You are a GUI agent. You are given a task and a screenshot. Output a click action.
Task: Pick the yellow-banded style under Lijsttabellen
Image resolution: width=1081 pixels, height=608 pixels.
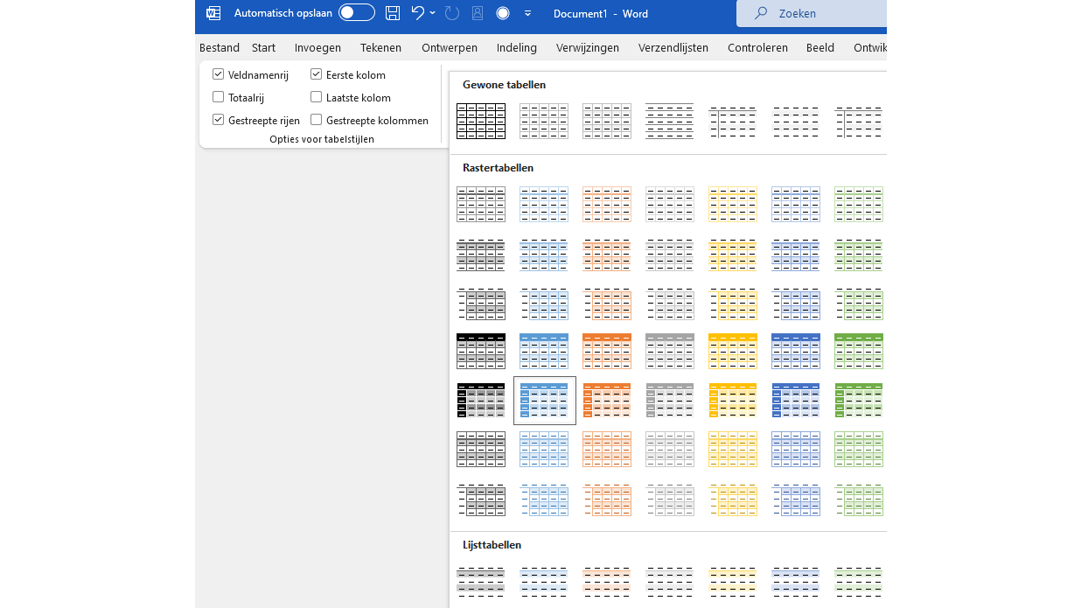pos(733,583)
